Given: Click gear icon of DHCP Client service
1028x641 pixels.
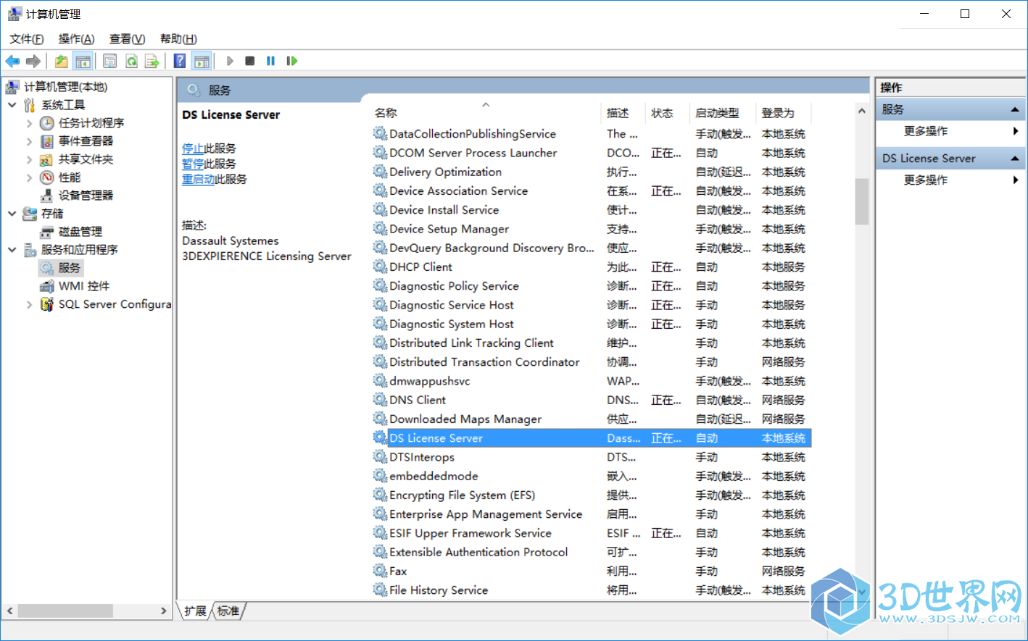Looking at the screenshot, I should click(x=380, y=267).
